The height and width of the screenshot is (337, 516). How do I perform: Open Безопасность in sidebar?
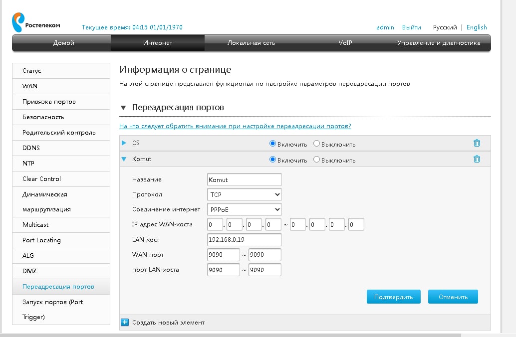point(61,117)
